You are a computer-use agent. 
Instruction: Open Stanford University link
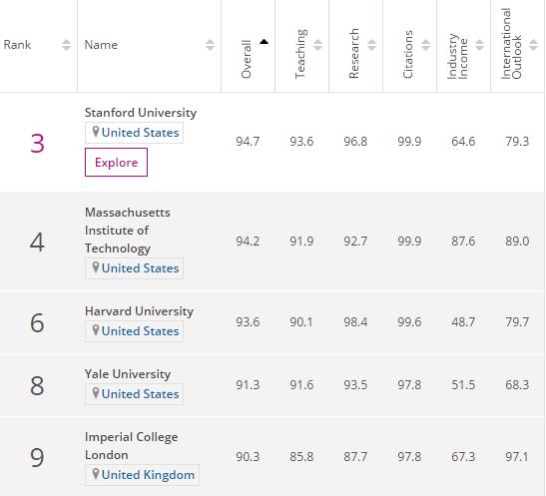click(x=141, y=113)
